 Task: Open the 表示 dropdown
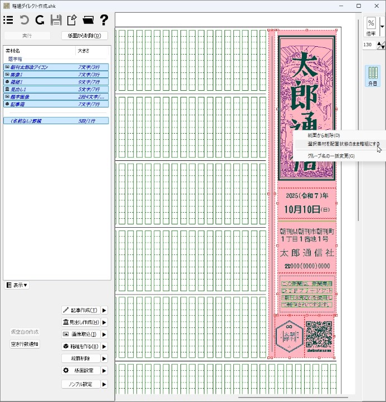coord(17,285)
